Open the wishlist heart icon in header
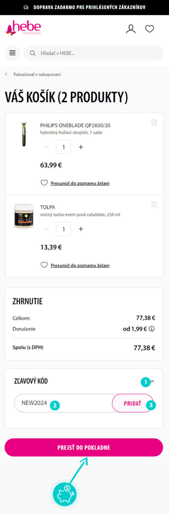Viewport: 169px width, 514px height. (150, 29)
